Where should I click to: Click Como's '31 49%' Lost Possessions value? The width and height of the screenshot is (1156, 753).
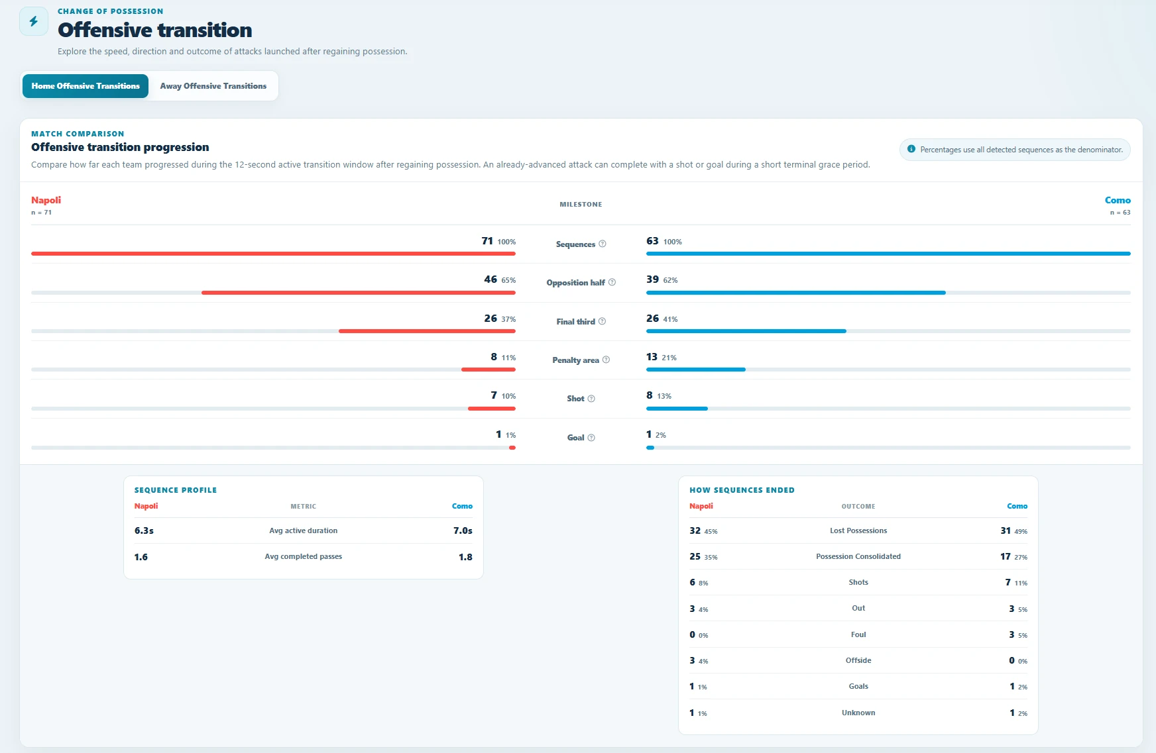click(x=1014, y=530)
